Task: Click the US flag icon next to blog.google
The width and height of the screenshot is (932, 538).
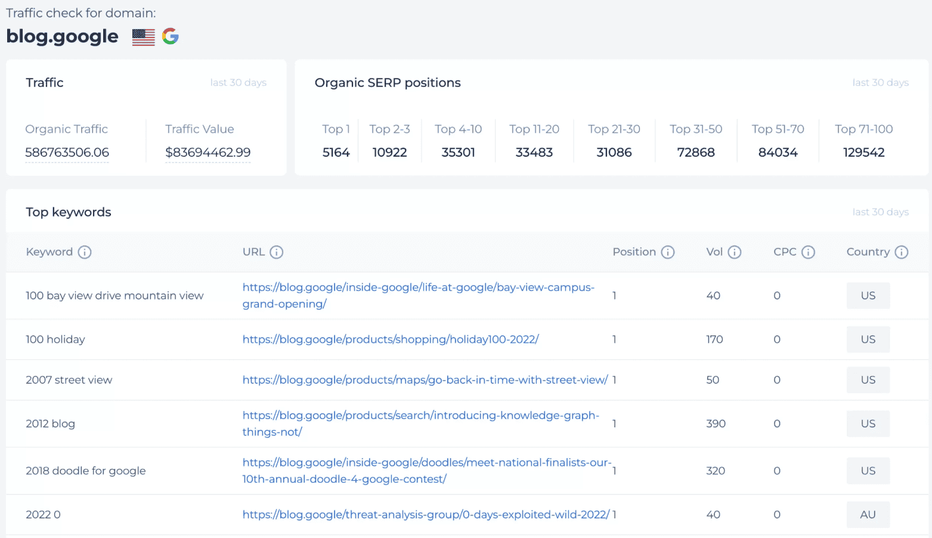Action: coord(143,36)
